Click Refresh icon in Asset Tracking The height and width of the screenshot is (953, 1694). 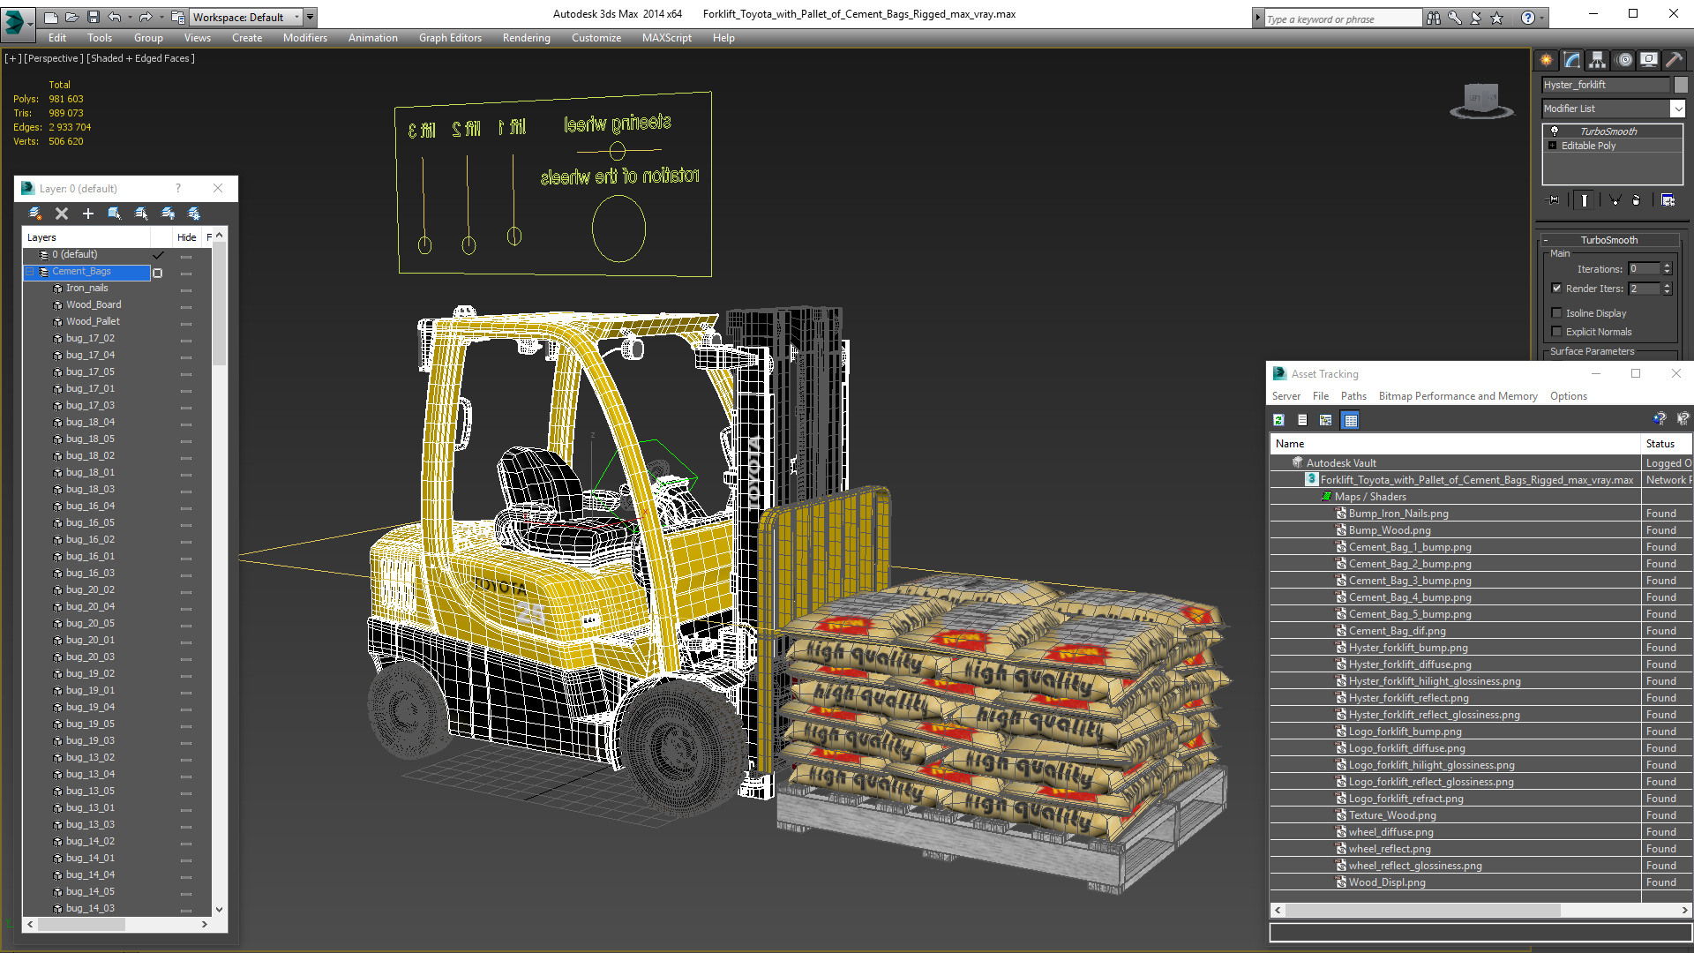1278,420
